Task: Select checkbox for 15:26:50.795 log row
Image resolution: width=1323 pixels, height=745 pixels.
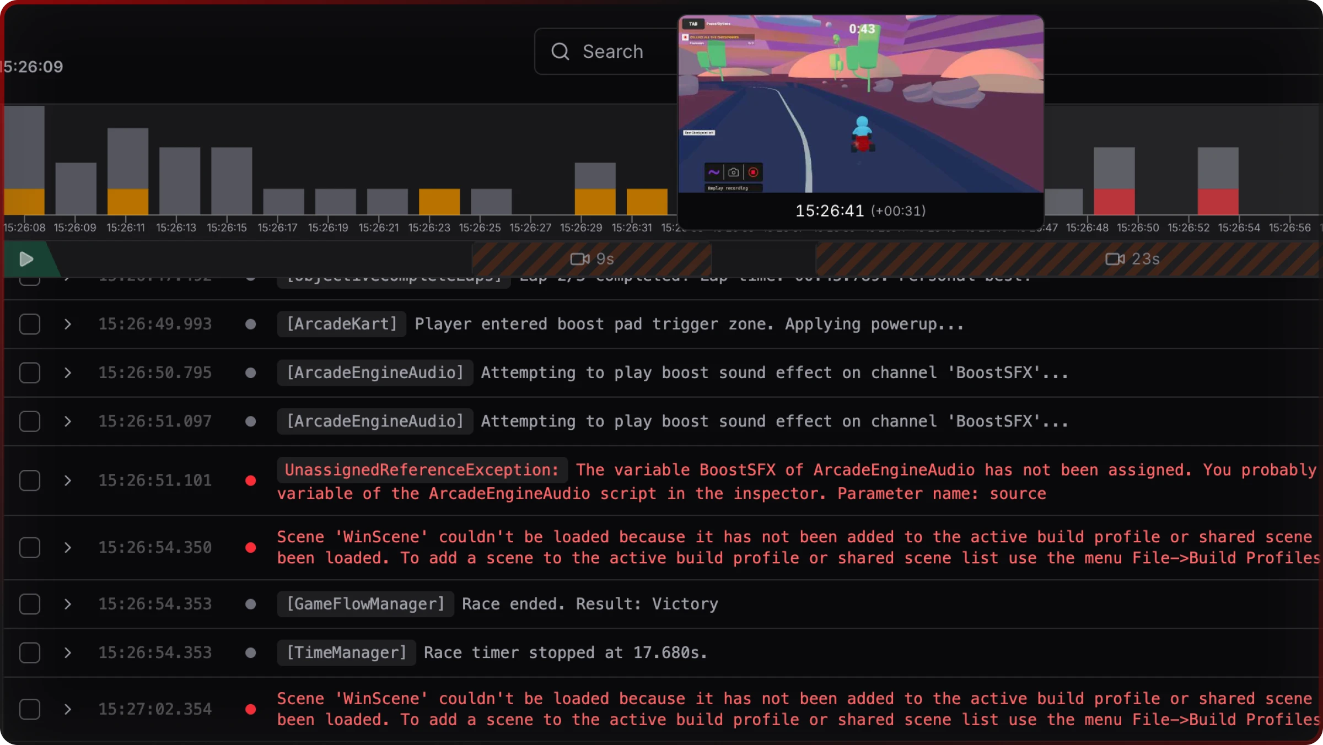Action: point(30,372)
